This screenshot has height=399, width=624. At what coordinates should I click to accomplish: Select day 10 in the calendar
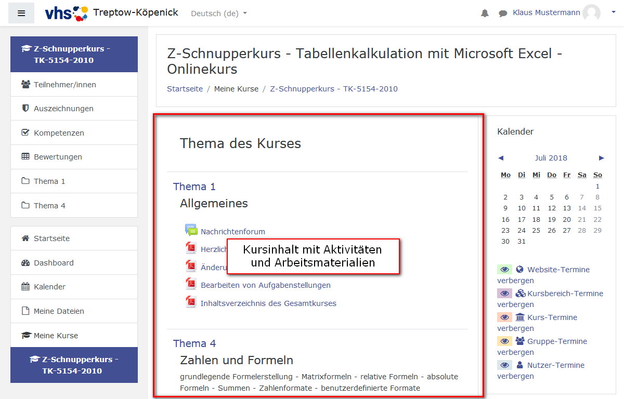click(522, 208)
